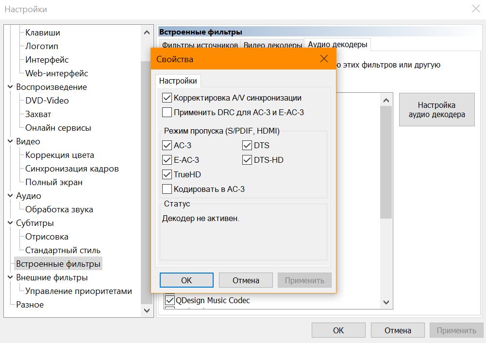Image resolution: width=486 pixels, height=343 pixels.
Task: Toggle the DTS-HD passthrough checkbox
Action: point(247,160)
